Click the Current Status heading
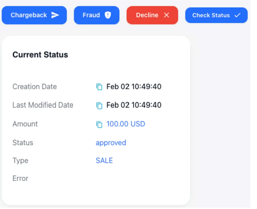The image size is (257, 209). (40, 55)
